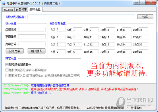Click log line 程序校验完毕
The image size is (158, 112).
[x=41, y=93]
